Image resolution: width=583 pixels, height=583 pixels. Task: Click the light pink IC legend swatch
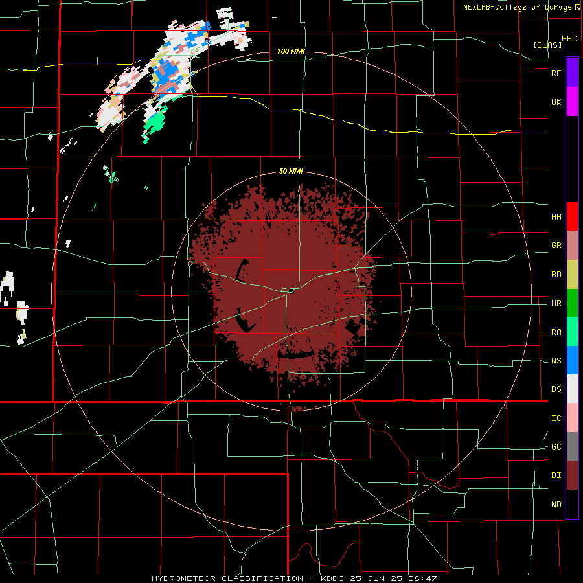pos(572,418)
